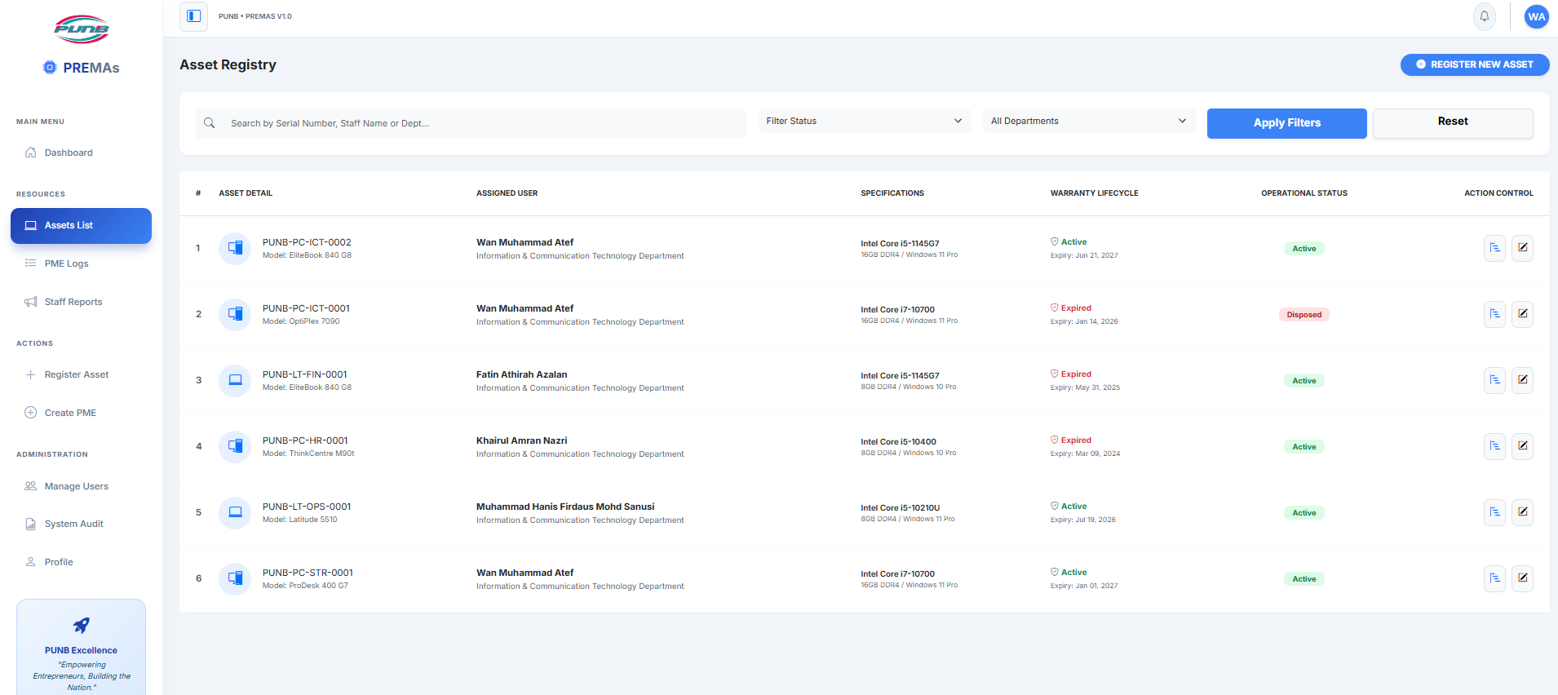Open Register Asset in sidebar

point(81,374)
